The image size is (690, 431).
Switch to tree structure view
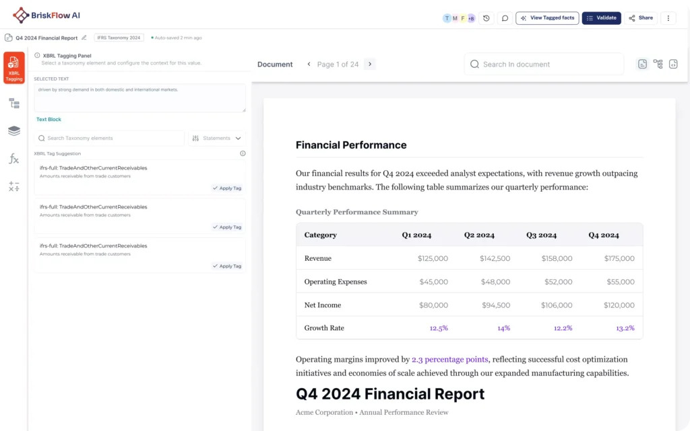658,64
